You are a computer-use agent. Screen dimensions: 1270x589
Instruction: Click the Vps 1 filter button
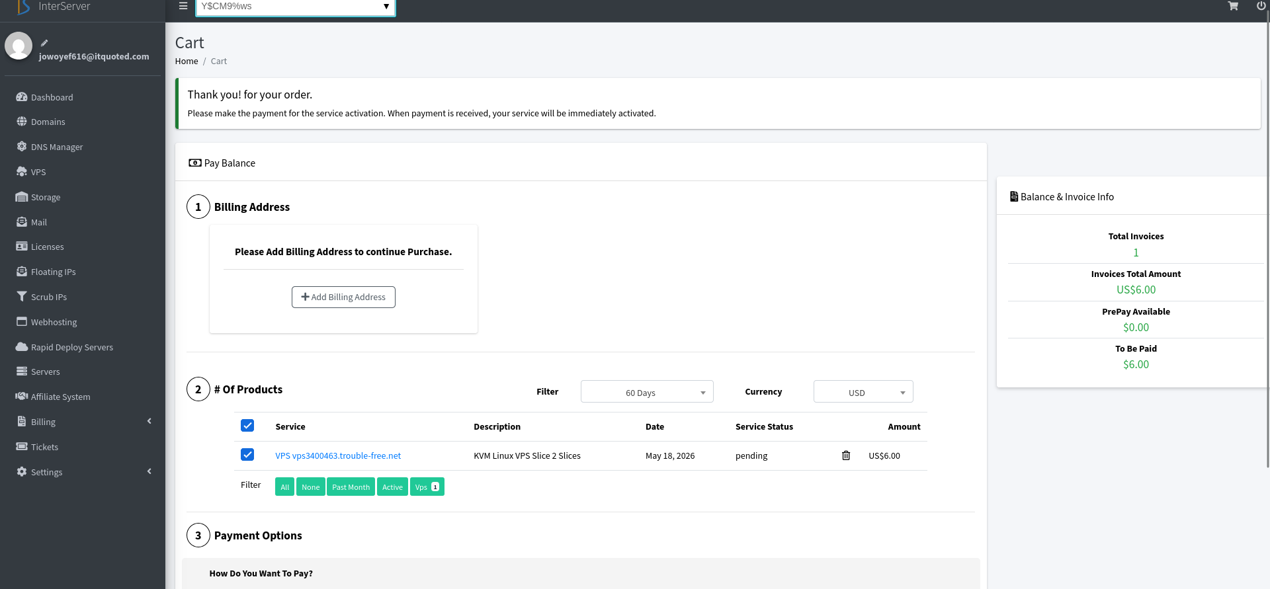[427, 487]
